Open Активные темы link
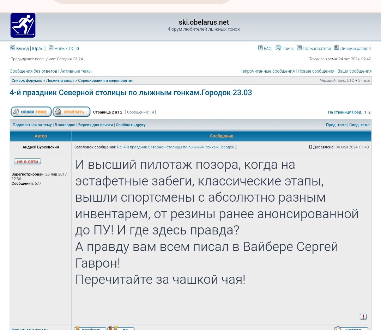381x330 pixels. [76, 71]
